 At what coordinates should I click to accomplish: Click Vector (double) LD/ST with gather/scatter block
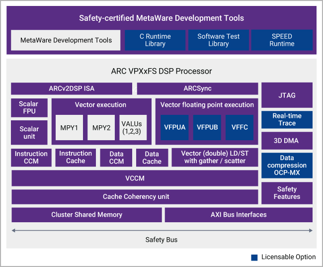[215, 157]
